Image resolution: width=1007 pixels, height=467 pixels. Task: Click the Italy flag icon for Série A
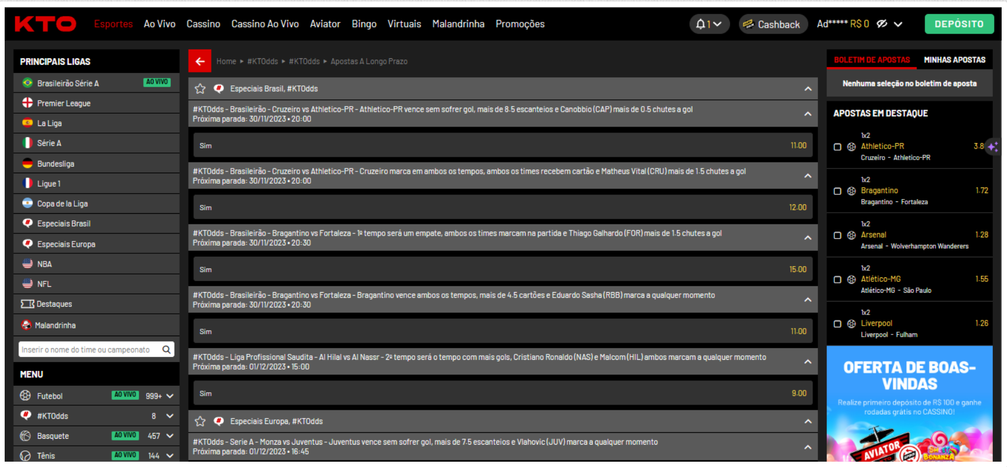coord(27,143)
